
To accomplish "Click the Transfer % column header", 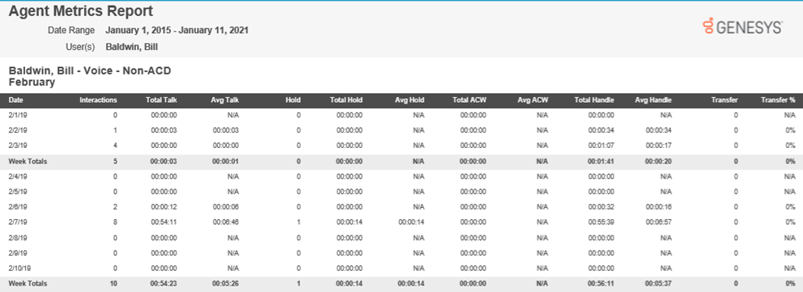I will 778,100.
